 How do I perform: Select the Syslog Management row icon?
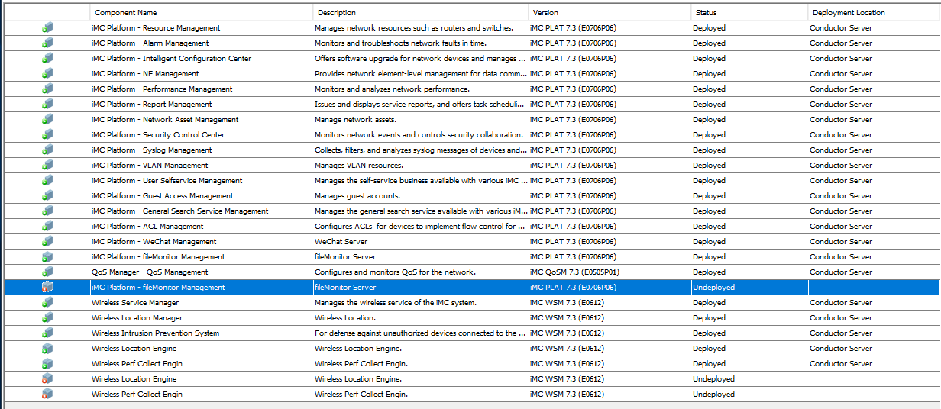47,150
